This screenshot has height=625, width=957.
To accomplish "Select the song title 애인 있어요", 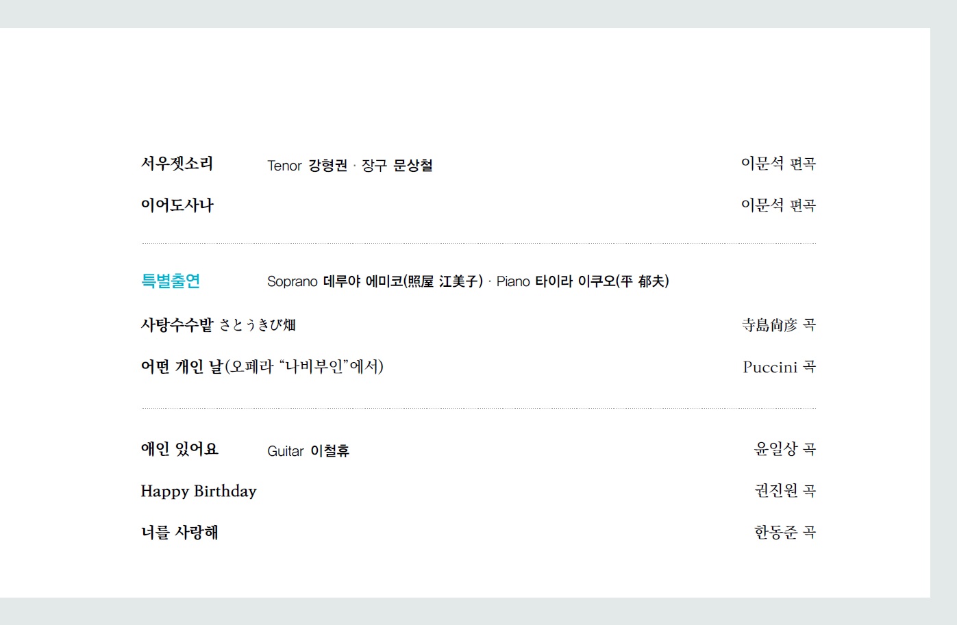I will coord(179,449).
